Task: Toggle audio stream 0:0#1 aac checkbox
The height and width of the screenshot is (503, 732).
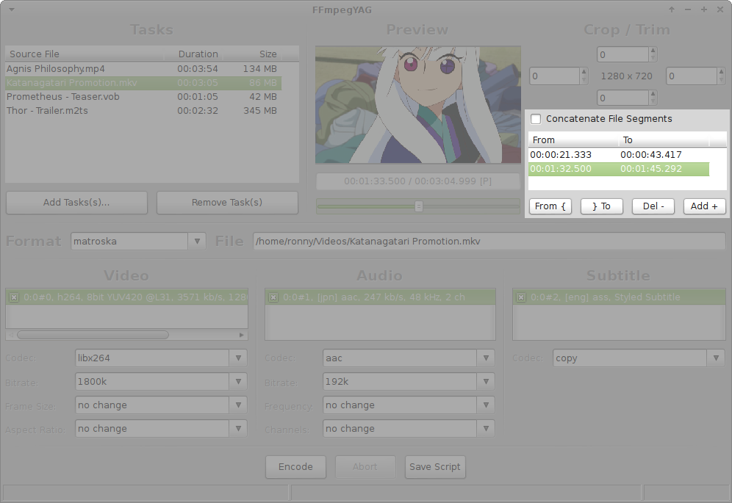Action: 273,297
